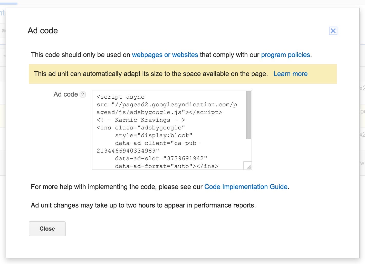Viewport: 365px width, 264px height.
Task: Click the style display:block code line
Action: pyautogui.click(x=153, y=135)
